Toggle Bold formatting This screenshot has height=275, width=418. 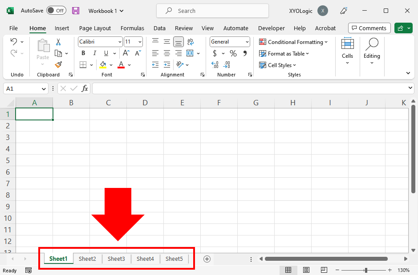pyautogui.click(x=83, y=53)
